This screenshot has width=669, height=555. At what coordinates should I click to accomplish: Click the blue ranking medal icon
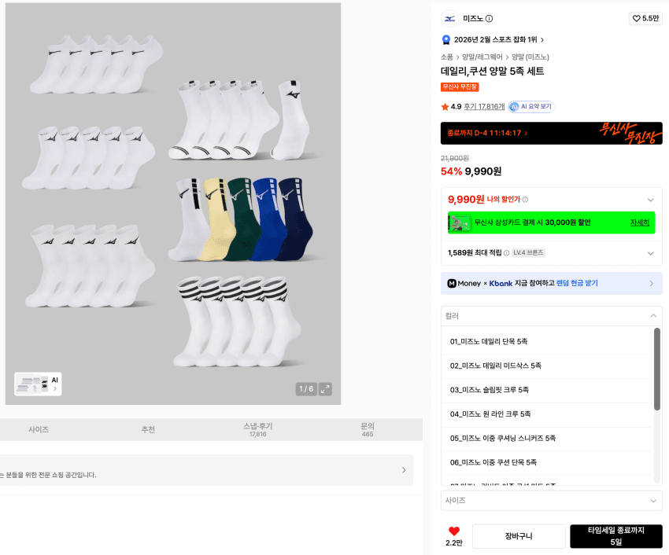click(445, 39)
